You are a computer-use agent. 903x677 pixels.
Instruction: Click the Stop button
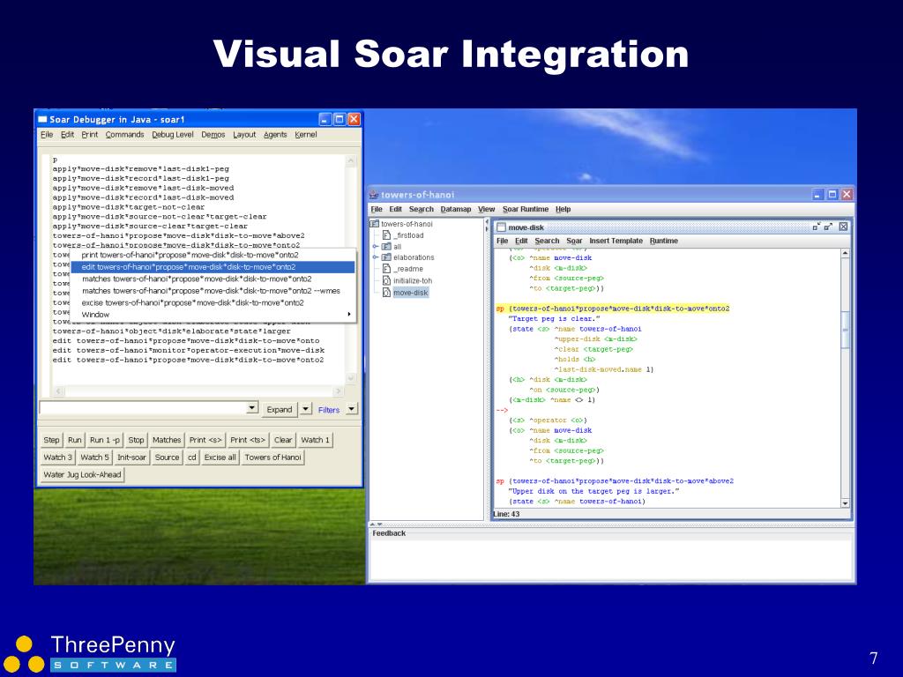(x=136, y=440)
